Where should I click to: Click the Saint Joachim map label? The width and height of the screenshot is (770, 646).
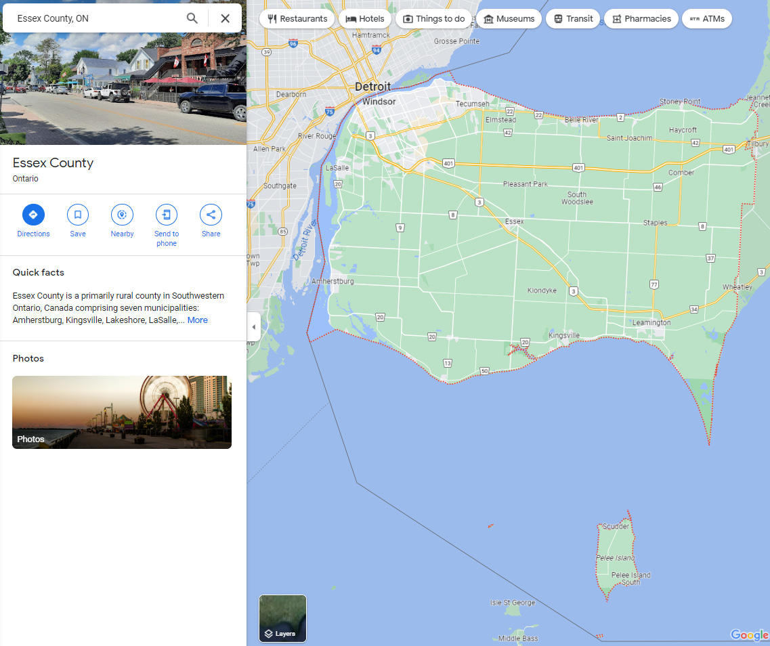pyautogui.click(x=629, y=138)
